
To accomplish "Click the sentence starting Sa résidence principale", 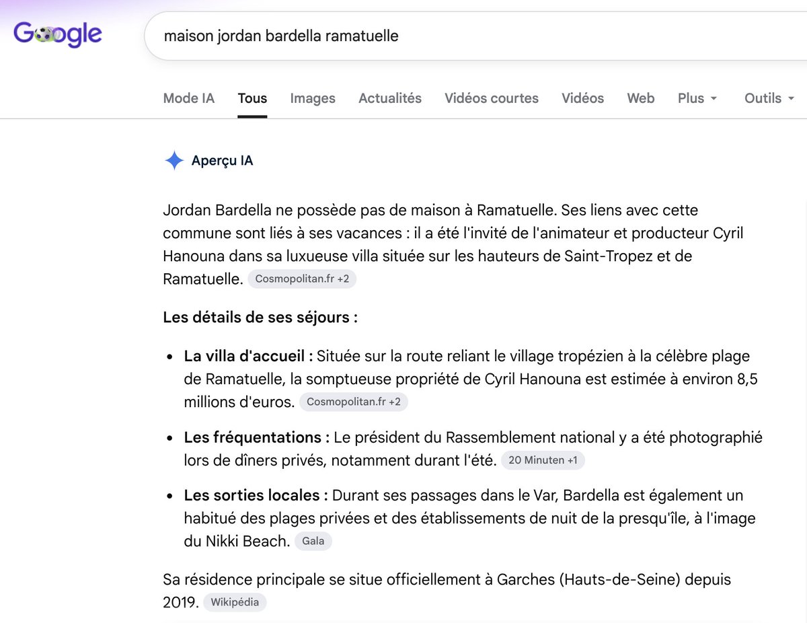I will point(447,590).
